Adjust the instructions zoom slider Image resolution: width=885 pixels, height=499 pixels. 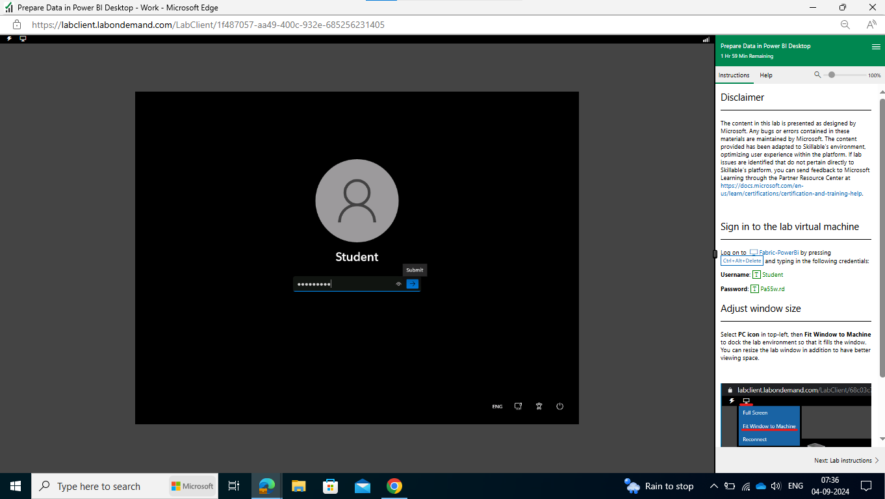[x=832, y=75]
